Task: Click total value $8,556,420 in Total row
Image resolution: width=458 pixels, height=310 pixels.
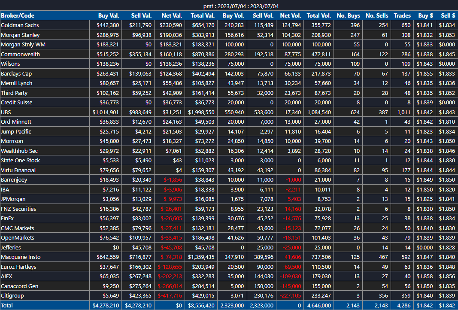Action: coord(201,305)
